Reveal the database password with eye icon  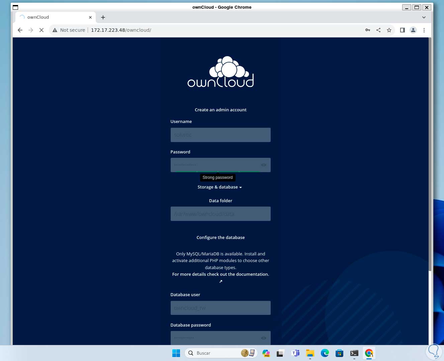(x=264, y=338)
